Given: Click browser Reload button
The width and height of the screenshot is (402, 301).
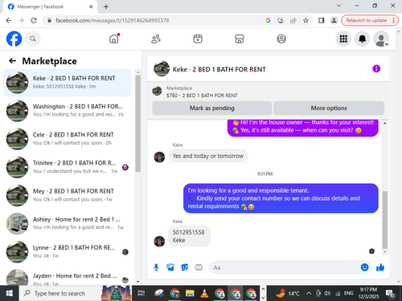Looking at the screenshot, I should 34,20.
